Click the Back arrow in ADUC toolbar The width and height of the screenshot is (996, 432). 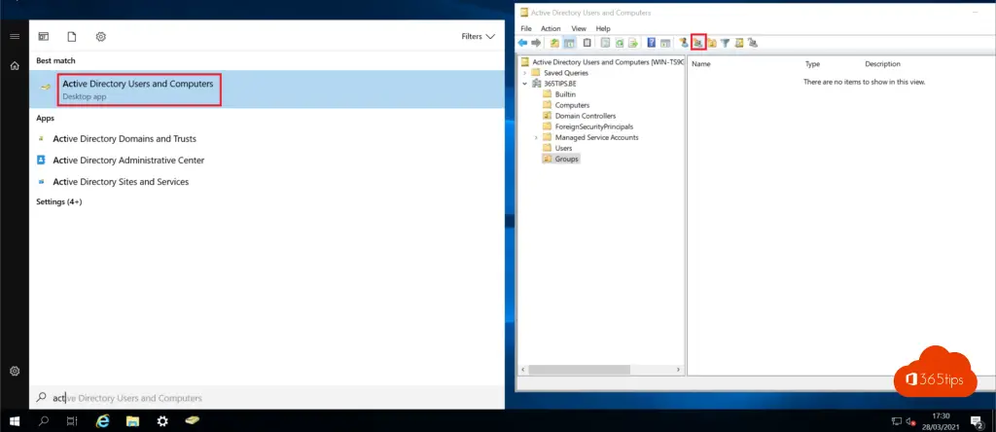(x=522, y=43)
